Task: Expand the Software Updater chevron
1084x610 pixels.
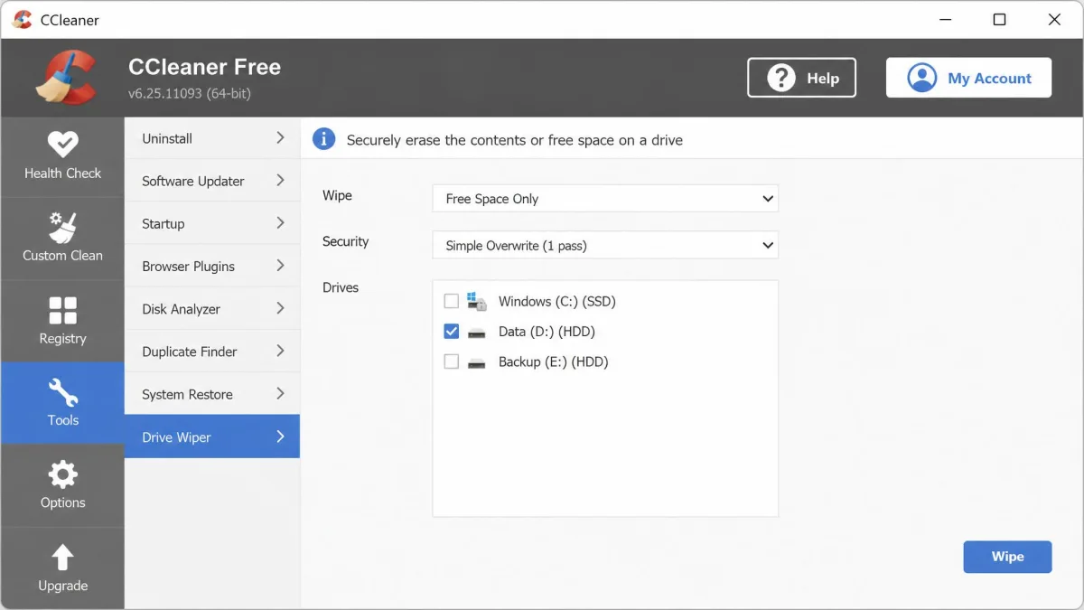Action: tap(280, 180)
